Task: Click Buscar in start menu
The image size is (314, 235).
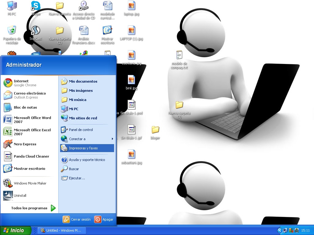Action: (87, 169)
